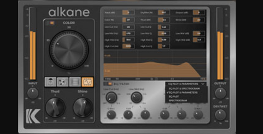Select the stacked-lines color mode icon
Image resolution: width=263 pixels, height=134 pixels.
75,82
